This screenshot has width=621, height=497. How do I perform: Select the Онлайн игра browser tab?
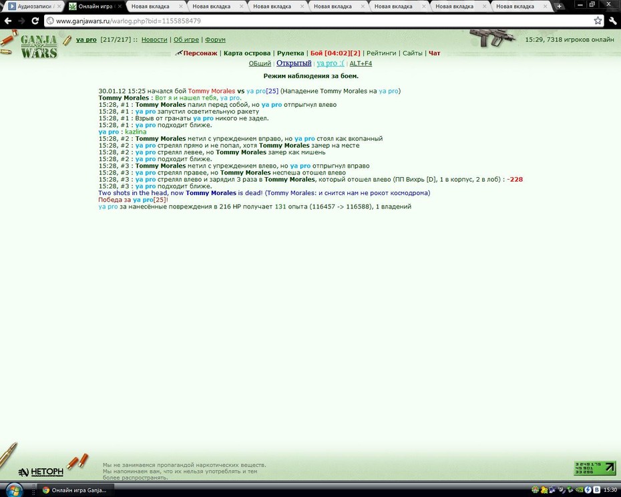tap(95, 6)
